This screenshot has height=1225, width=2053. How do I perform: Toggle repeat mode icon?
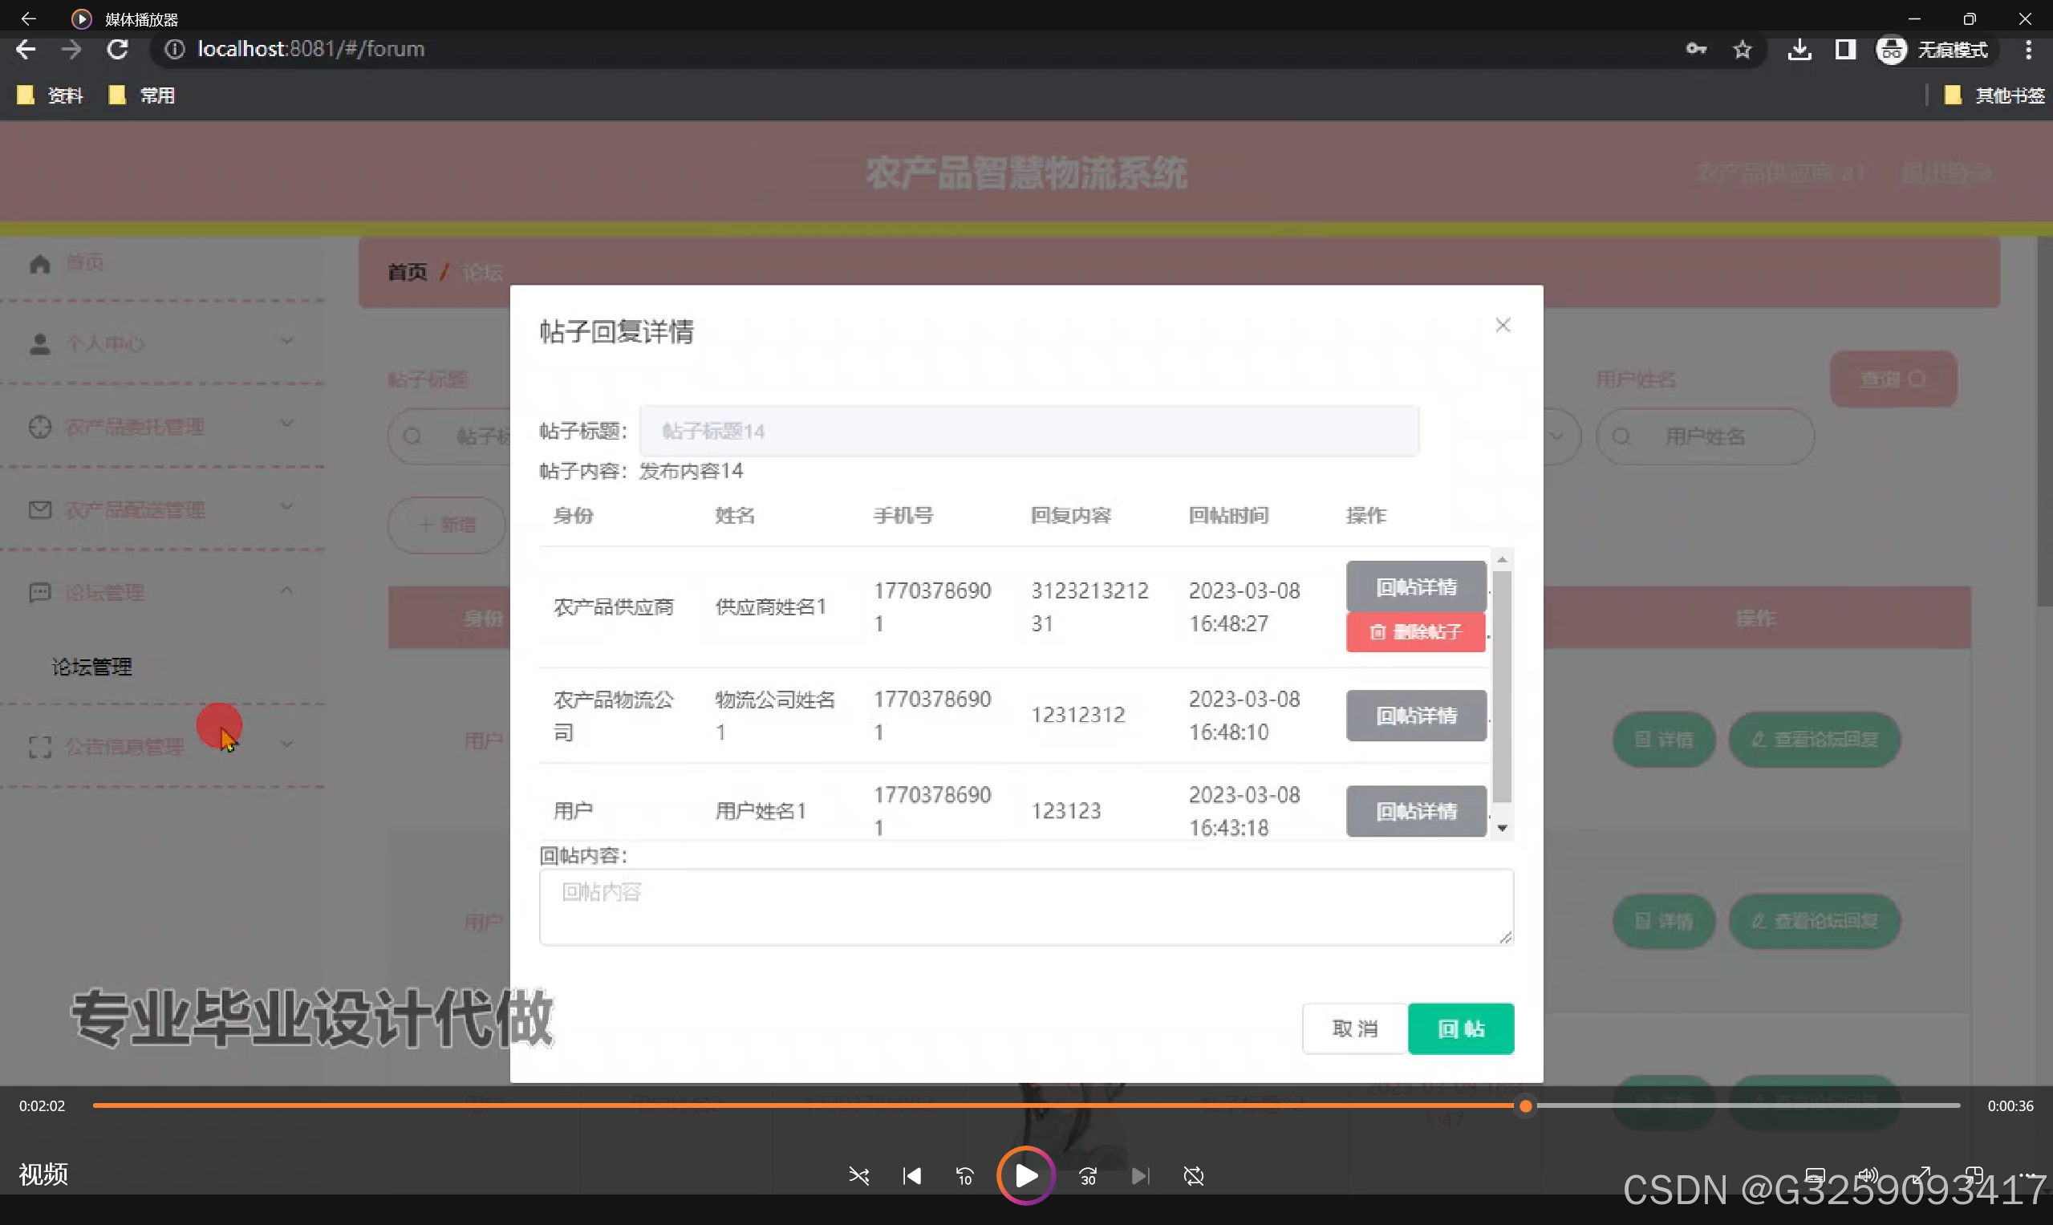[1194, 1175]
